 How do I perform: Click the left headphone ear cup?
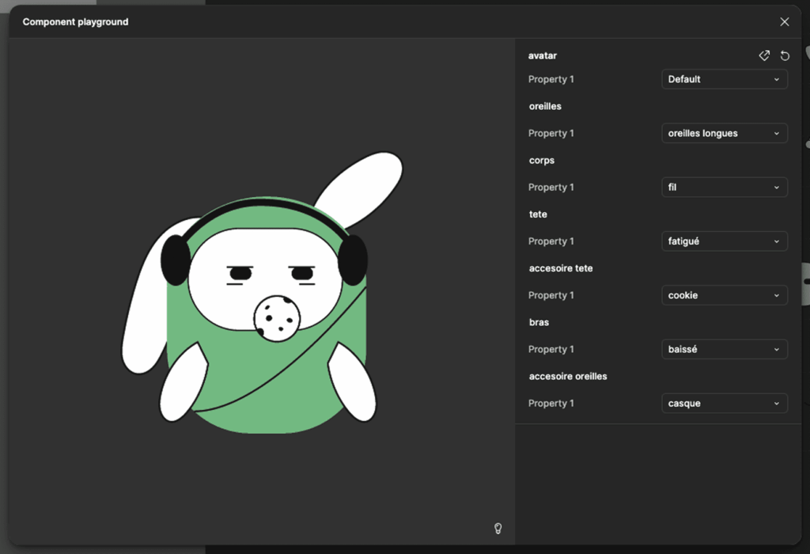click(x=176, y=260)
